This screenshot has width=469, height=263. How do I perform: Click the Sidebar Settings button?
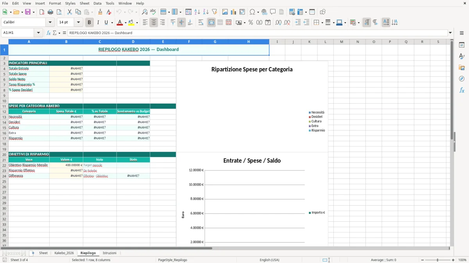pyautogui.click(x=462, y=34)
